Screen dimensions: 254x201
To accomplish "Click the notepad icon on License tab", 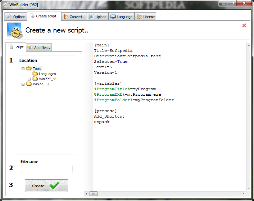I will pos(139,16).
